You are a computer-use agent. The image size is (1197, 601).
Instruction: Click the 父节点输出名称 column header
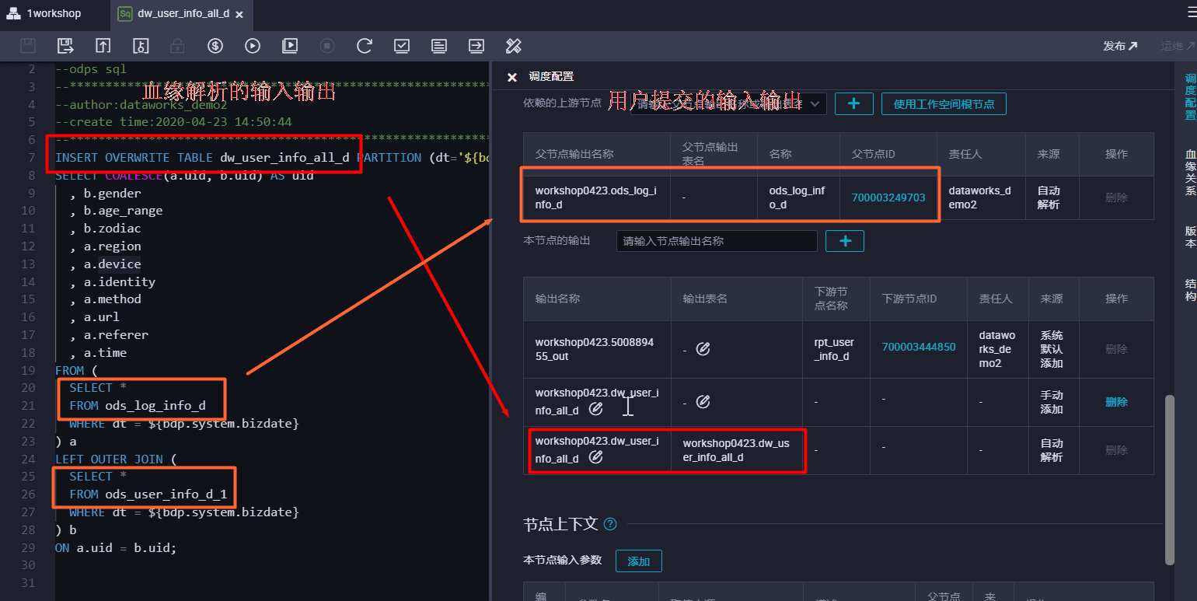pyautogui.click(x=574, y=154)
